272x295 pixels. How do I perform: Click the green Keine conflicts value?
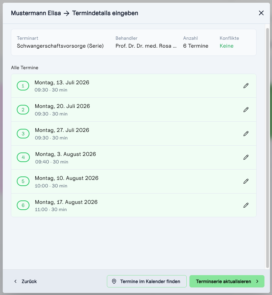[x=226, y=46]
